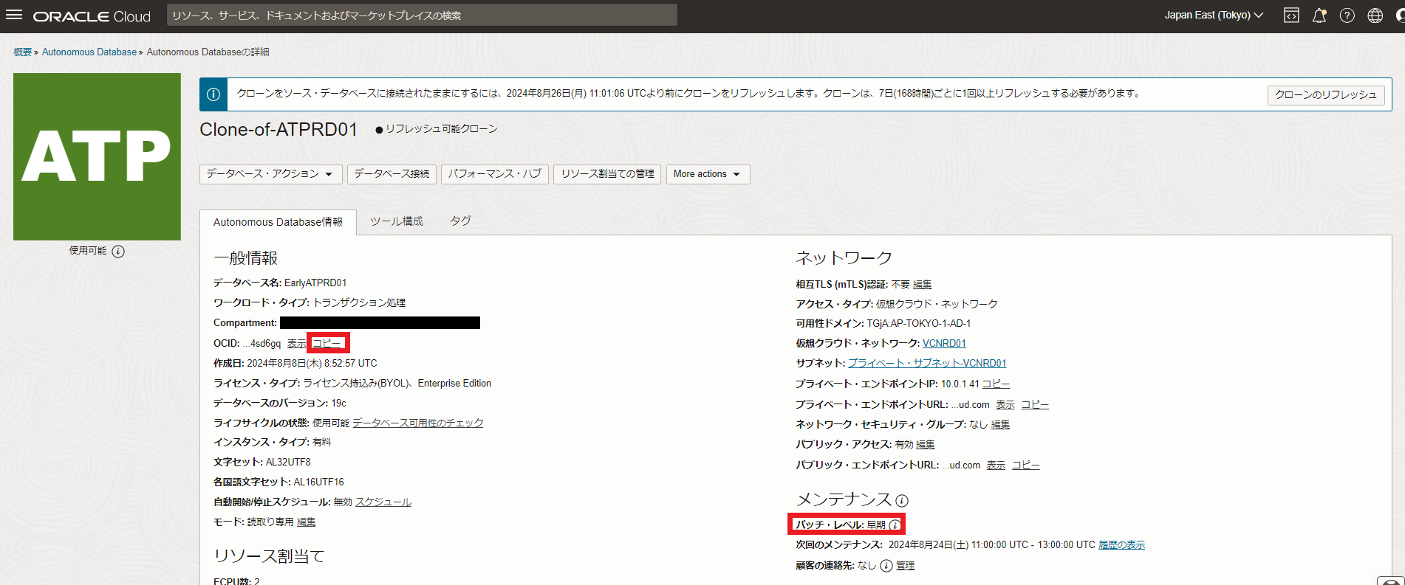Open 履歴の表示 maintenance history link
Image resolution: width=1405 pixels, height=585 pixels.
click(1121, 545)
